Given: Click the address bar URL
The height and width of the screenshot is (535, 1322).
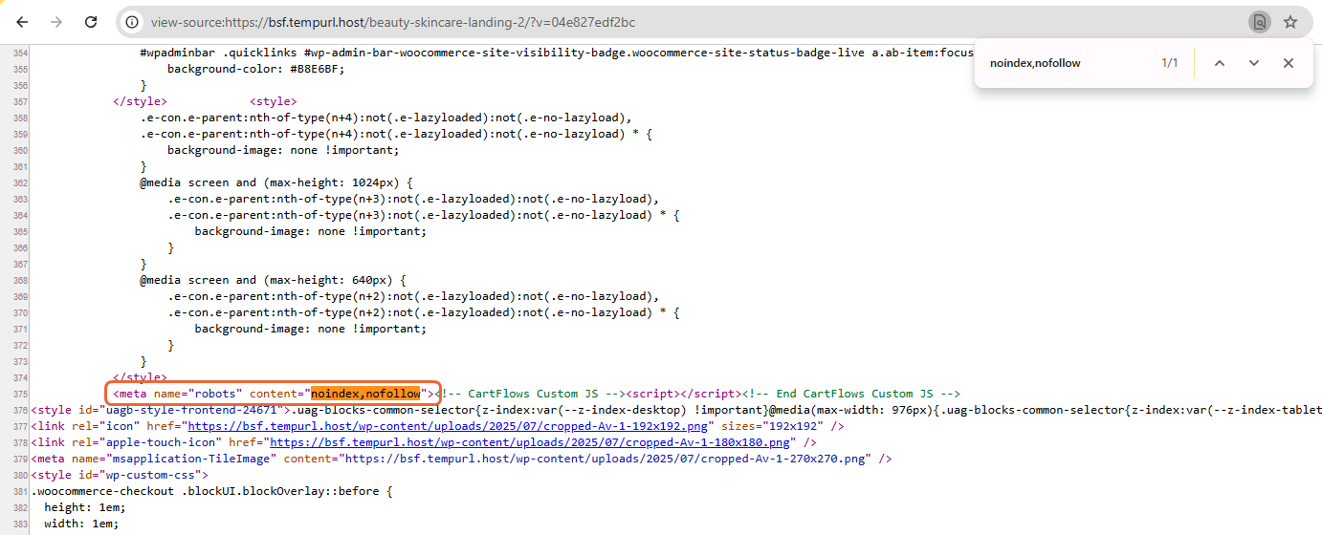Looking at the screenshot, I should tap(393, 22).
